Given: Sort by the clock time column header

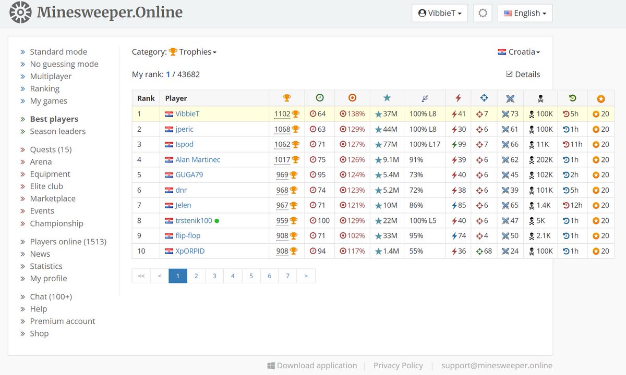Looking at the screenshot, I should (x=320, y=98).
